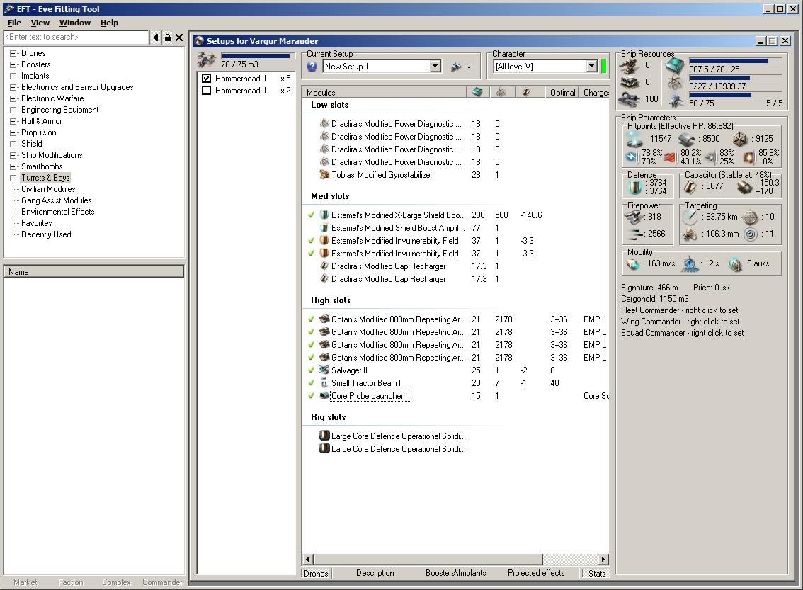803x590 pixels.
Task: Open the File menu
Action: click(x=14, y=23)
